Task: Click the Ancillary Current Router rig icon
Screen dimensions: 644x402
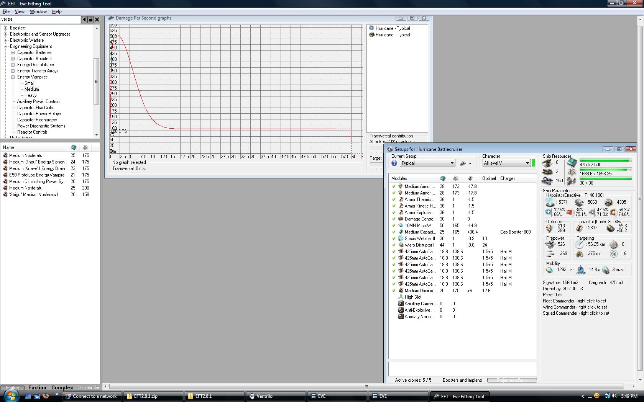Action: (x=401, y=304)
